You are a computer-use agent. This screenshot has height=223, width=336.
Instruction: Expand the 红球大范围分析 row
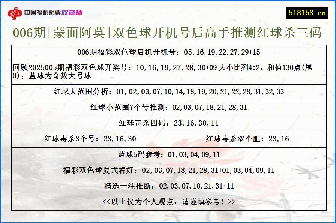click(x=168, y=92)
